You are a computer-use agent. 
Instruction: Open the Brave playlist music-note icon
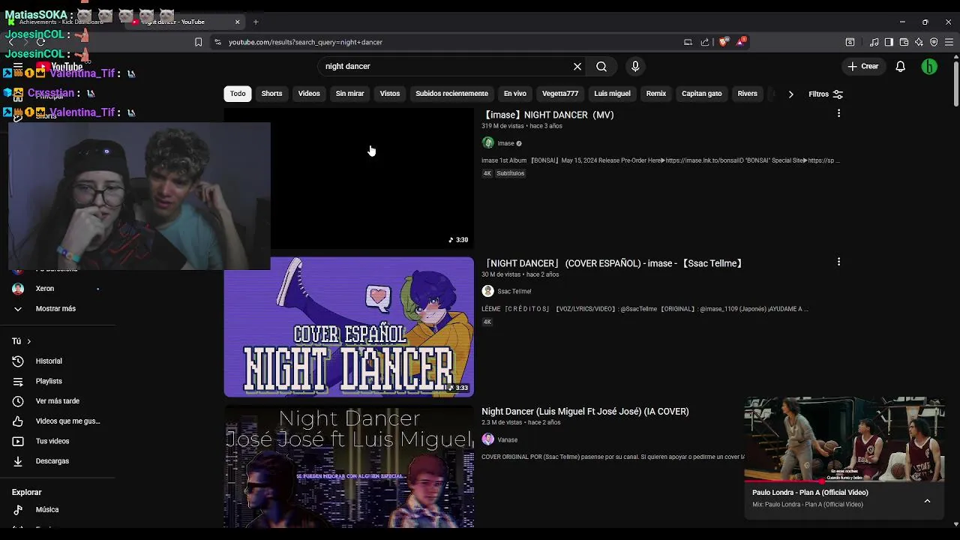coord(874,42)
